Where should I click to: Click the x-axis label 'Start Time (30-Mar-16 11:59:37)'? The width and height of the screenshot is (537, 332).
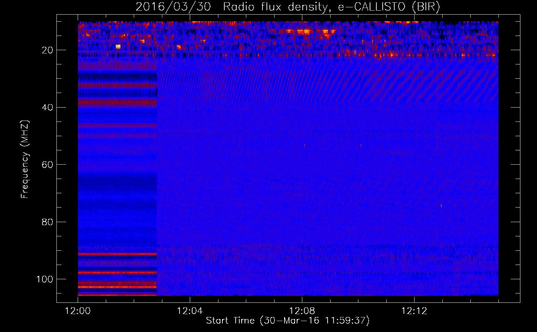pyautogui.click(x=288, y=321)
